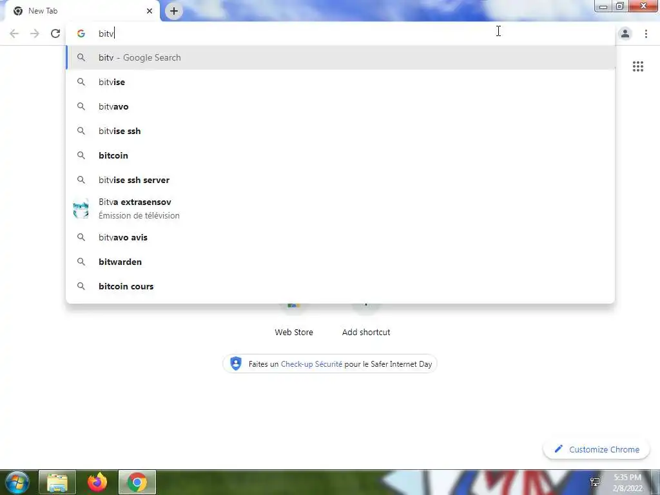Select the 'Bitva extrasensov' TV show suggestion

pos(340,208)
